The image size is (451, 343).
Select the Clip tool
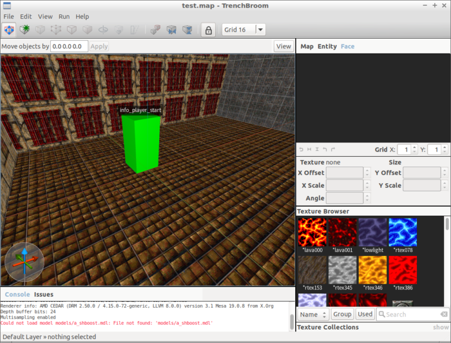click(x=40, y=29)
